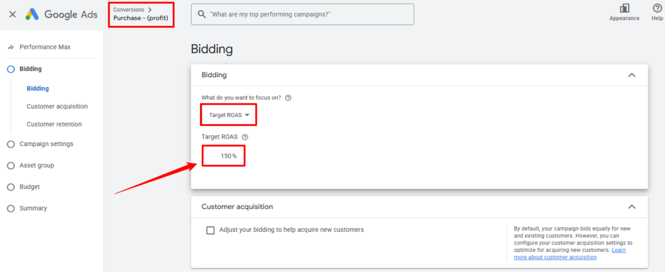Click the Bidding card header text
The image size is (665, 272).
pos(214,75)
